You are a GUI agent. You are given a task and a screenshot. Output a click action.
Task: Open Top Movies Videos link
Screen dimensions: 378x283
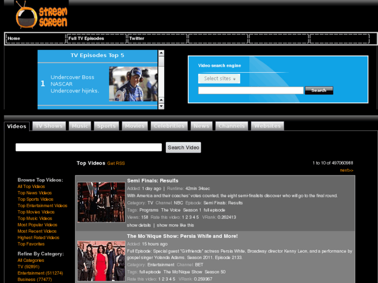click(x=36, y=212)
